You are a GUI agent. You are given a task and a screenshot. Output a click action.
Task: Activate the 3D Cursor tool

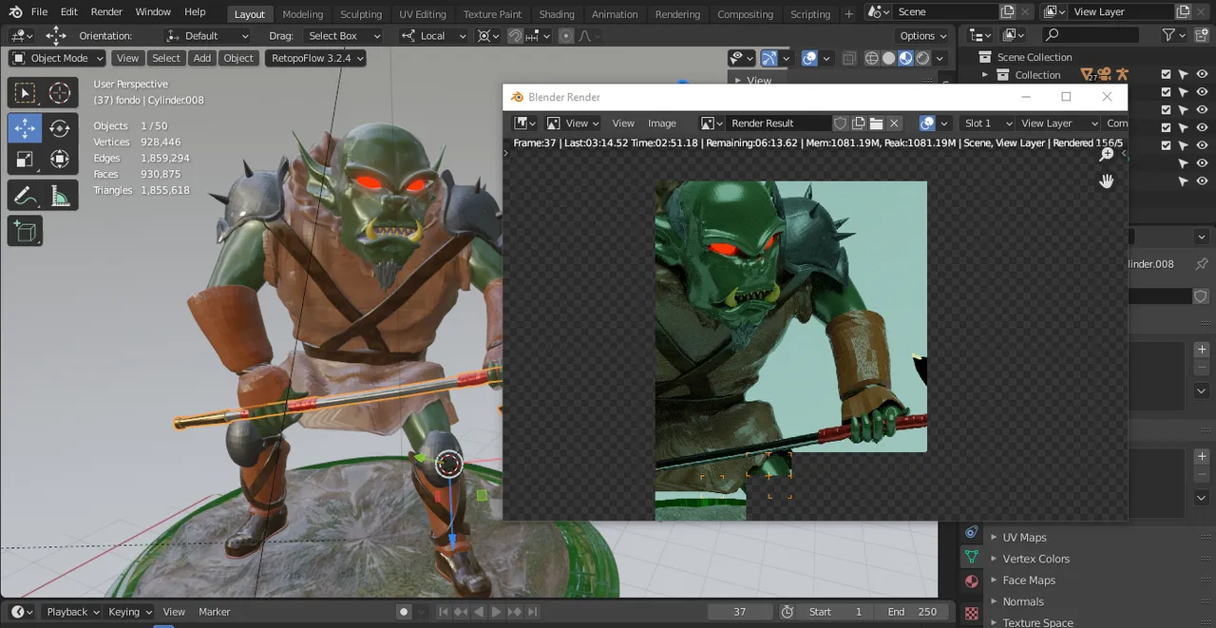(x=60, y=92)
